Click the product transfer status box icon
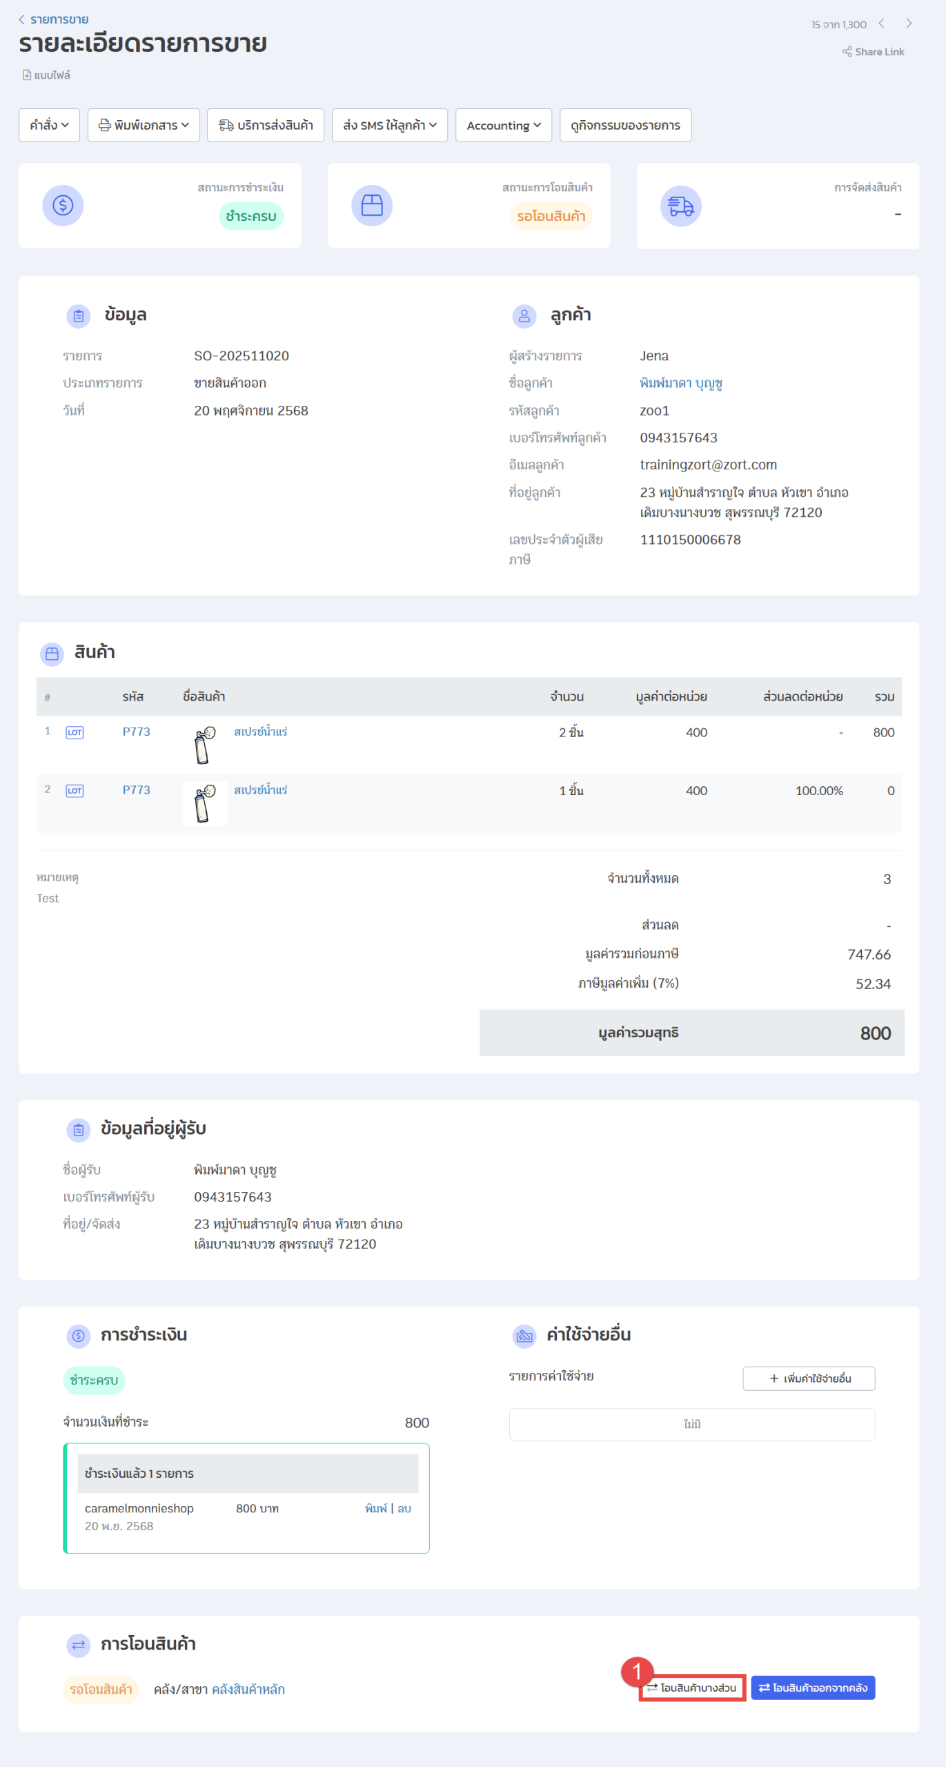Screen dimensions: 946x1767 371,205
